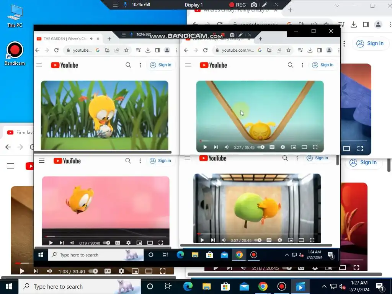Open the This PC desktop icon
The width and height of the screenshot is (392, 294).
tap(15, 16)
